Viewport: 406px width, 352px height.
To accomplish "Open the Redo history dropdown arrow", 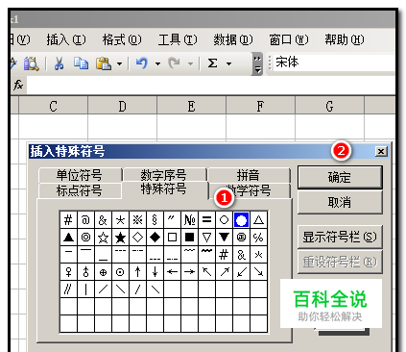I will pos(190,63).
